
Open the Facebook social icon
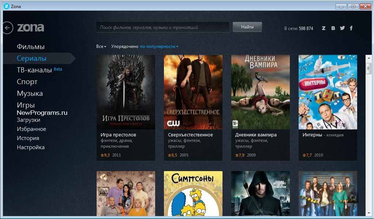click(x=351, y=28)
